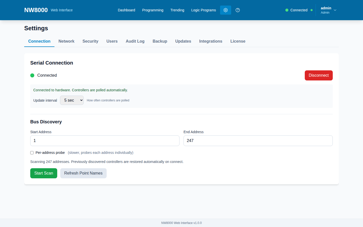363x227 pixels.
Task: Click the Start Scan button
Action: tap(44, 173)
